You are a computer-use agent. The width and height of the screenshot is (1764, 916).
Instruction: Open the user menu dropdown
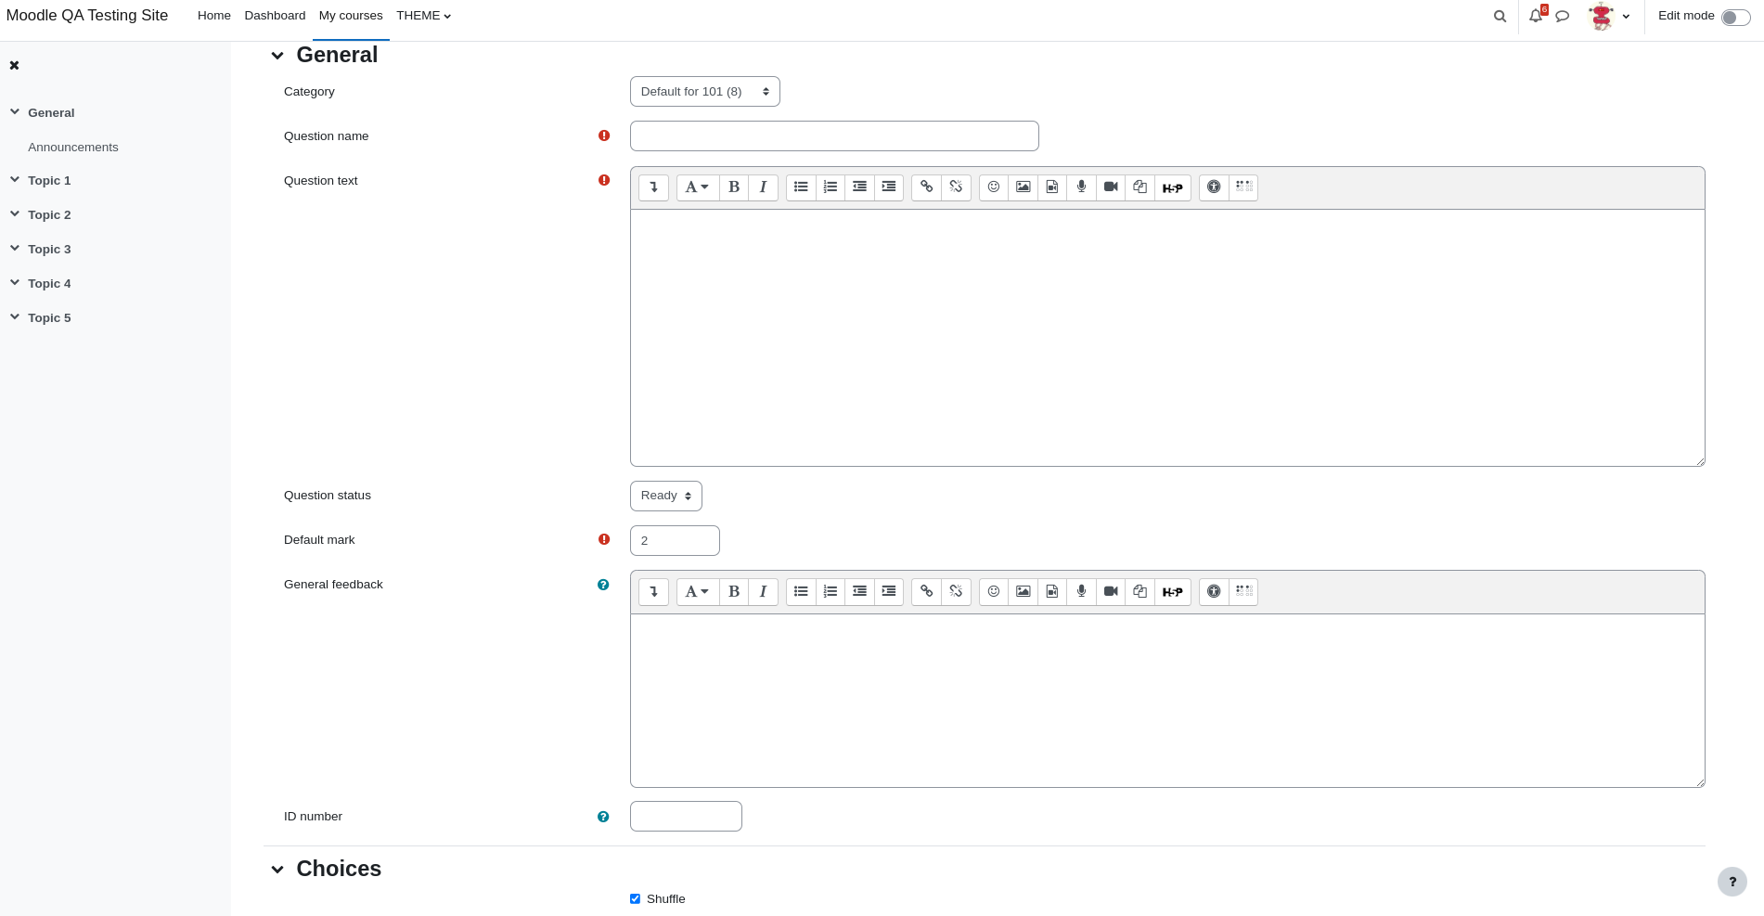1609,16
